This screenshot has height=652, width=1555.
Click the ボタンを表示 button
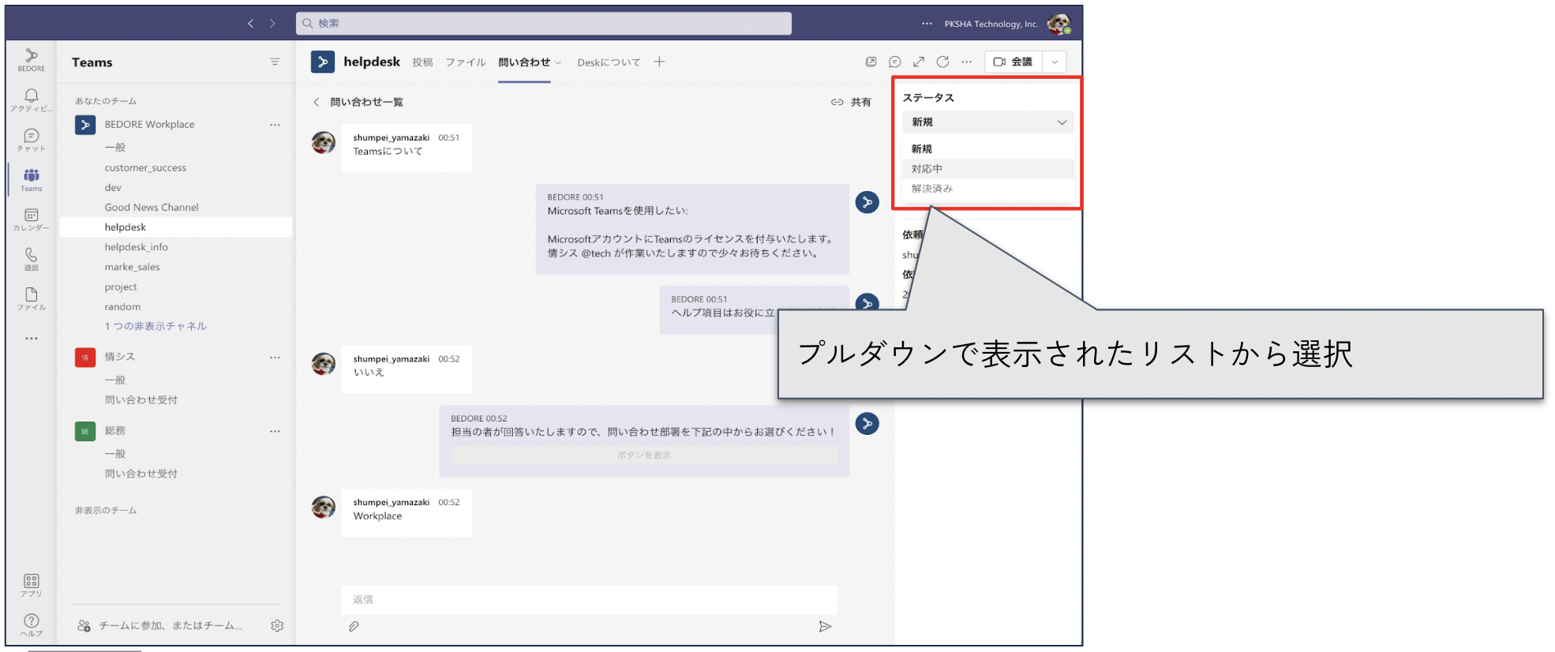[x=644, y=455]
